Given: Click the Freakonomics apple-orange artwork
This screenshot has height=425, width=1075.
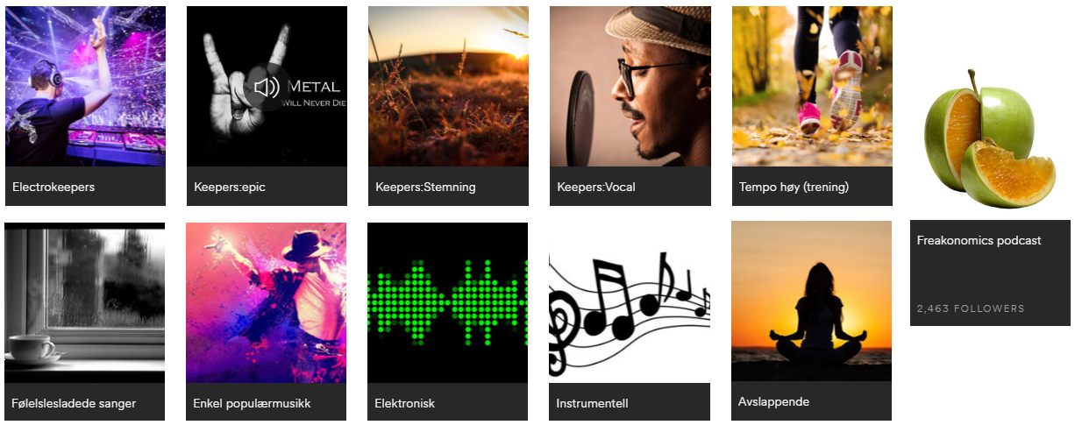Looking at the screenshot, I should [x=990, y=138].
